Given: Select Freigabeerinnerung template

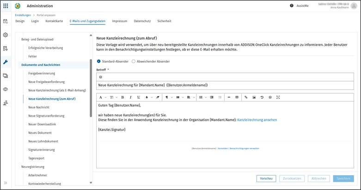Looking at the screenshot, I should [x=42, y=73].
